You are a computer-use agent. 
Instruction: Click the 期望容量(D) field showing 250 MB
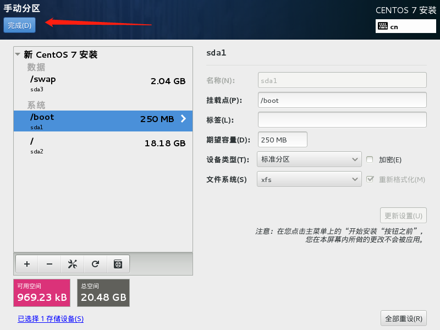283,140
